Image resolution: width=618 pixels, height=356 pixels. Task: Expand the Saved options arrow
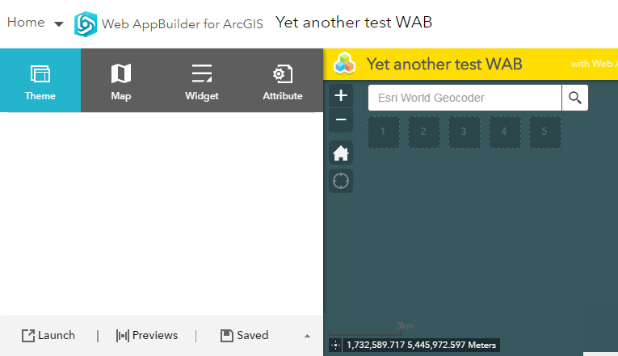coord(307,336)
